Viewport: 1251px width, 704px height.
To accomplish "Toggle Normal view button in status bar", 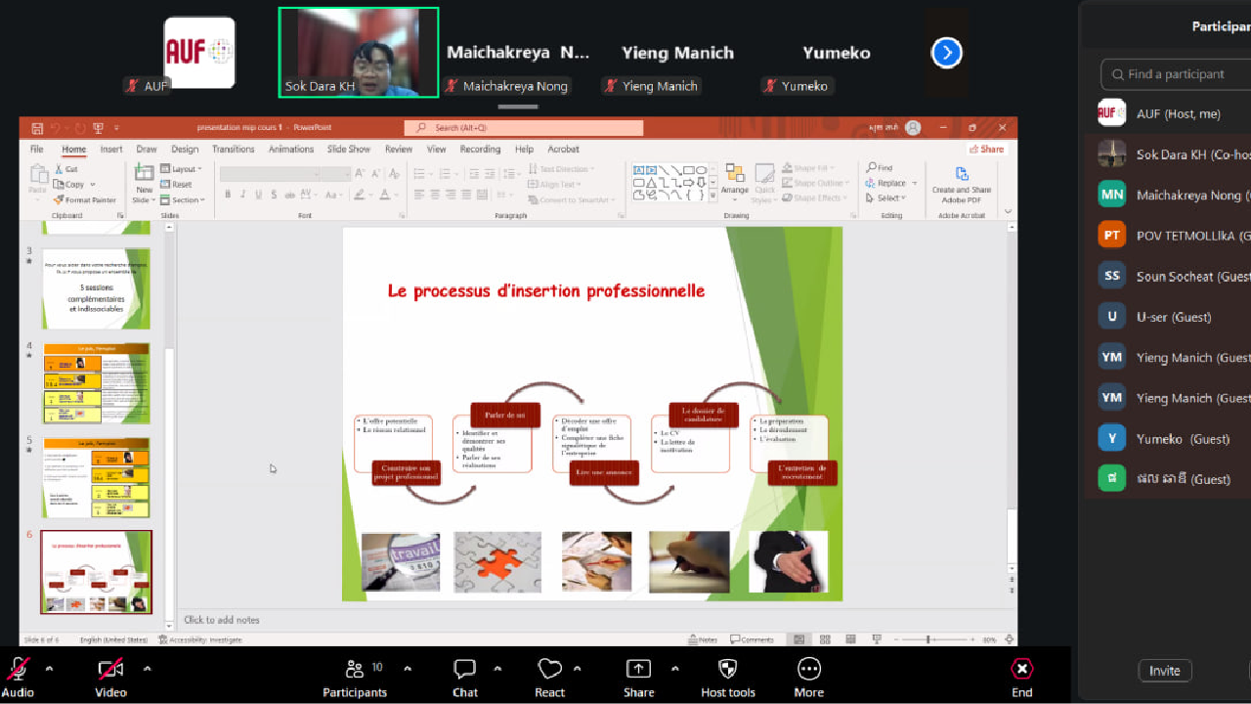I will click(x=799, y=639).
